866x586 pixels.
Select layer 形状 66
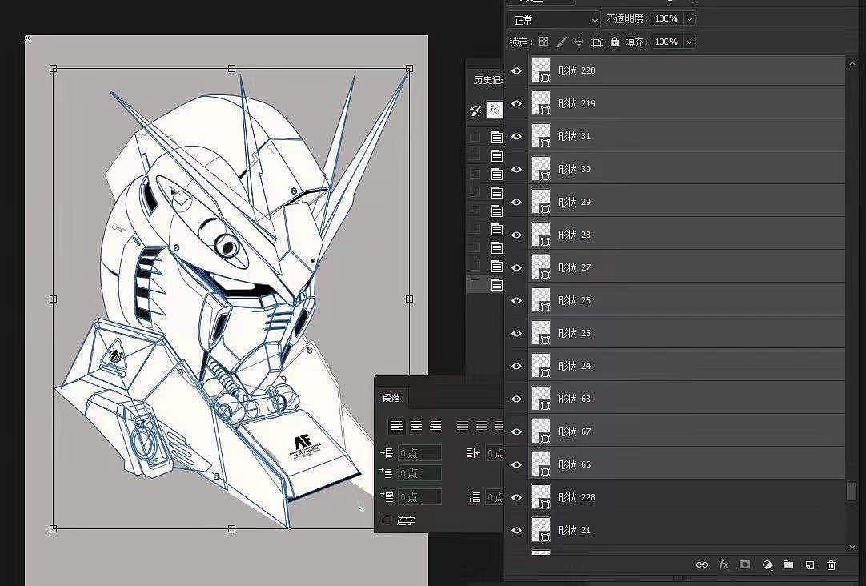(x=687, y=464)
